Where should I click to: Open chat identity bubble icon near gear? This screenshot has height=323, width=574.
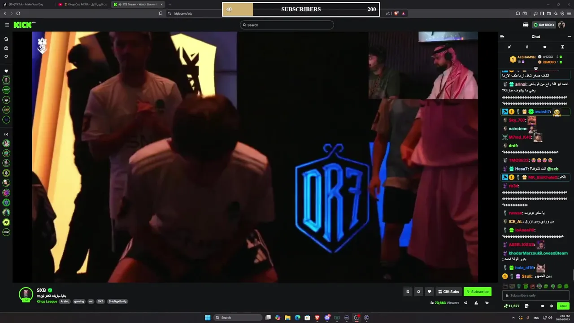coord(542,306)
